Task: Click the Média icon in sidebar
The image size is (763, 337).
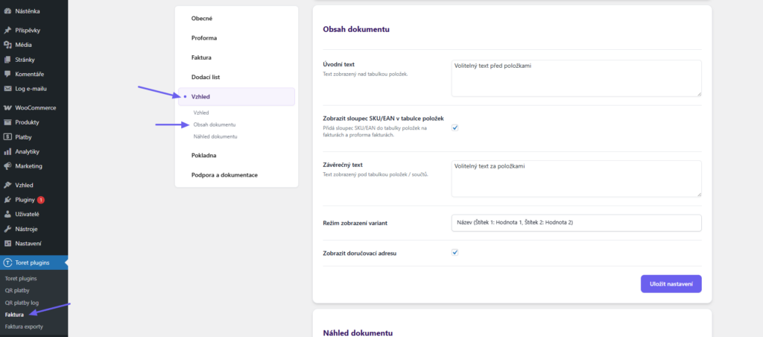Action: [7, 45]
